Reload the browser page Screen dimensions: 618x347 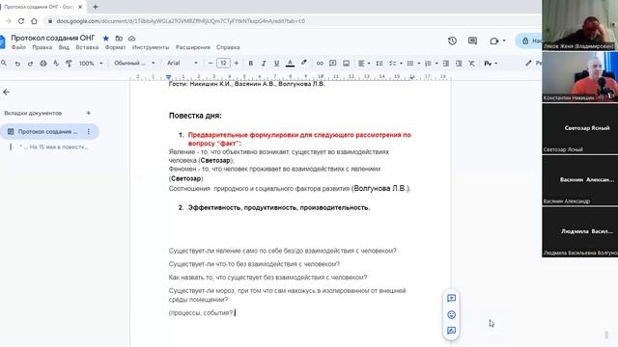coord(21,21)
